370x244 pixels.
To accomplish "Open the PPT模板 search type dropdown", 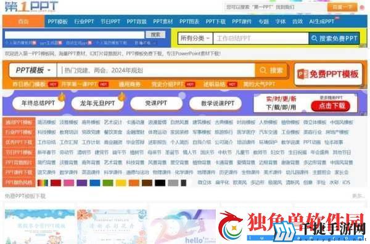I will (33, 70).
